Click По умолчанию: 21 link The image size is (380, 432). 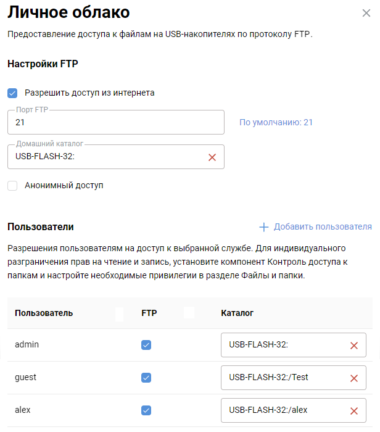276,122
